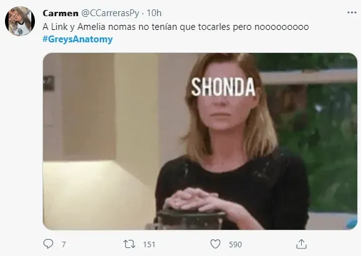Click the tweet text about Link y Amelia
This screenshot has height=256, width=361.
tap(175, 27)
